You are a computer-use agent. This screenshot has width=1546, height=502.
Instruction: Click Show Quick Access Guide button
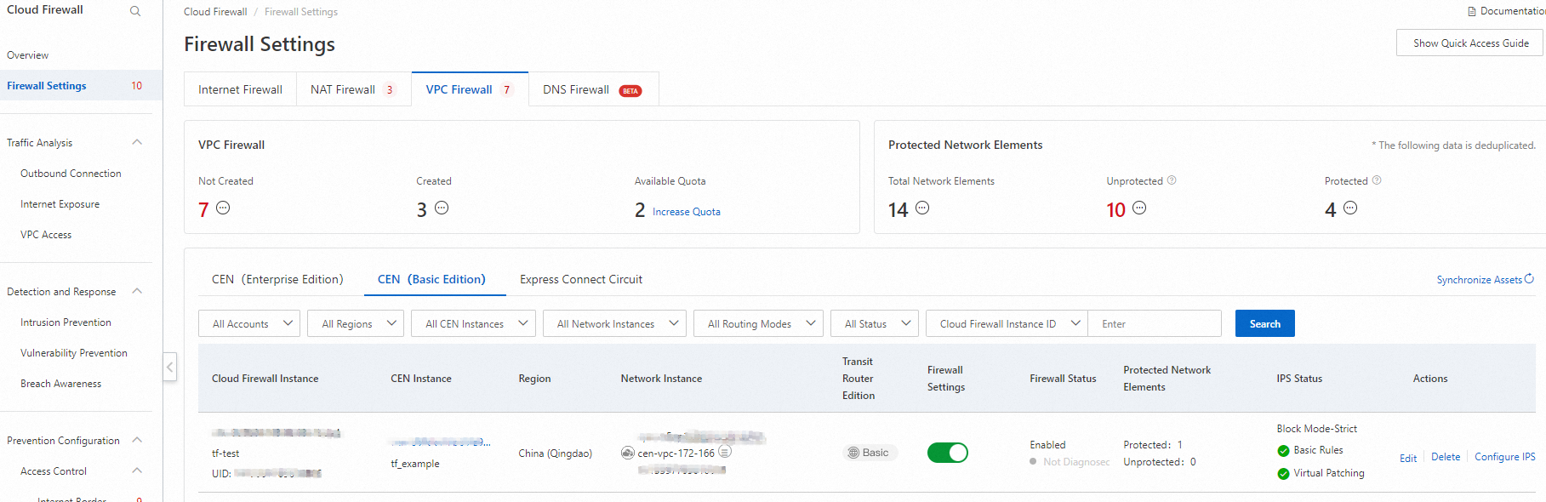(x=1469, y=43)
